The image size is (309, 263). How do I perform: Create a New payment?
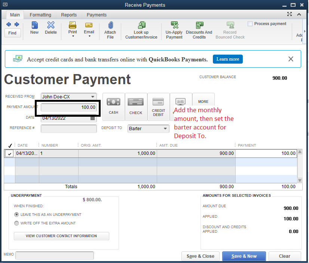point(34,28)
